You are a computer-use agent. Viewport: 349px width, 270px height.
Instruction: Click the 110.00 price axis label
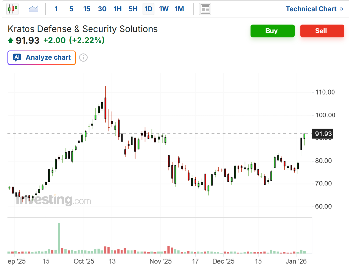pos(325,92)
